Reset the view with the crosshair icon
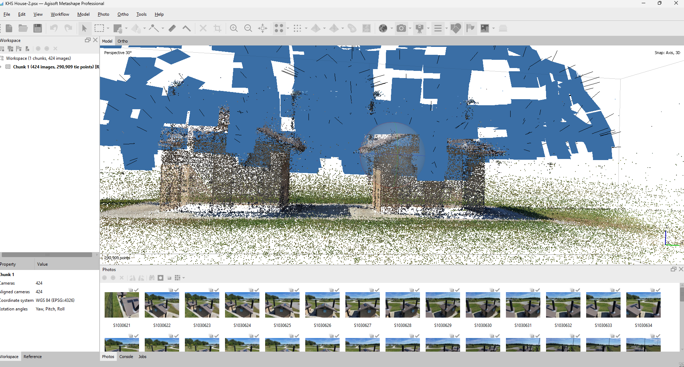Screen dimensions: 684x367 coord(263,28)
